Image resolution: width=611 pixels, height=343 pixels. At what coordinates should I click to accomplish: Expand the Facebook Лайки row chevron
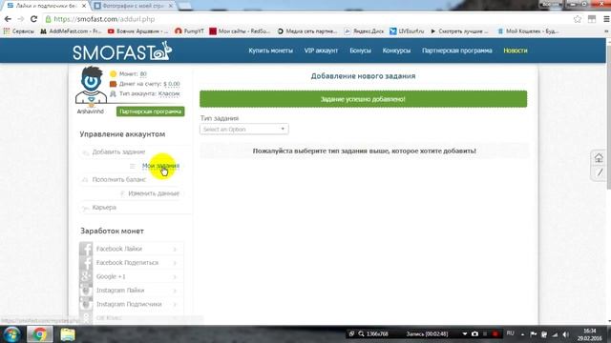coord(175,249)
